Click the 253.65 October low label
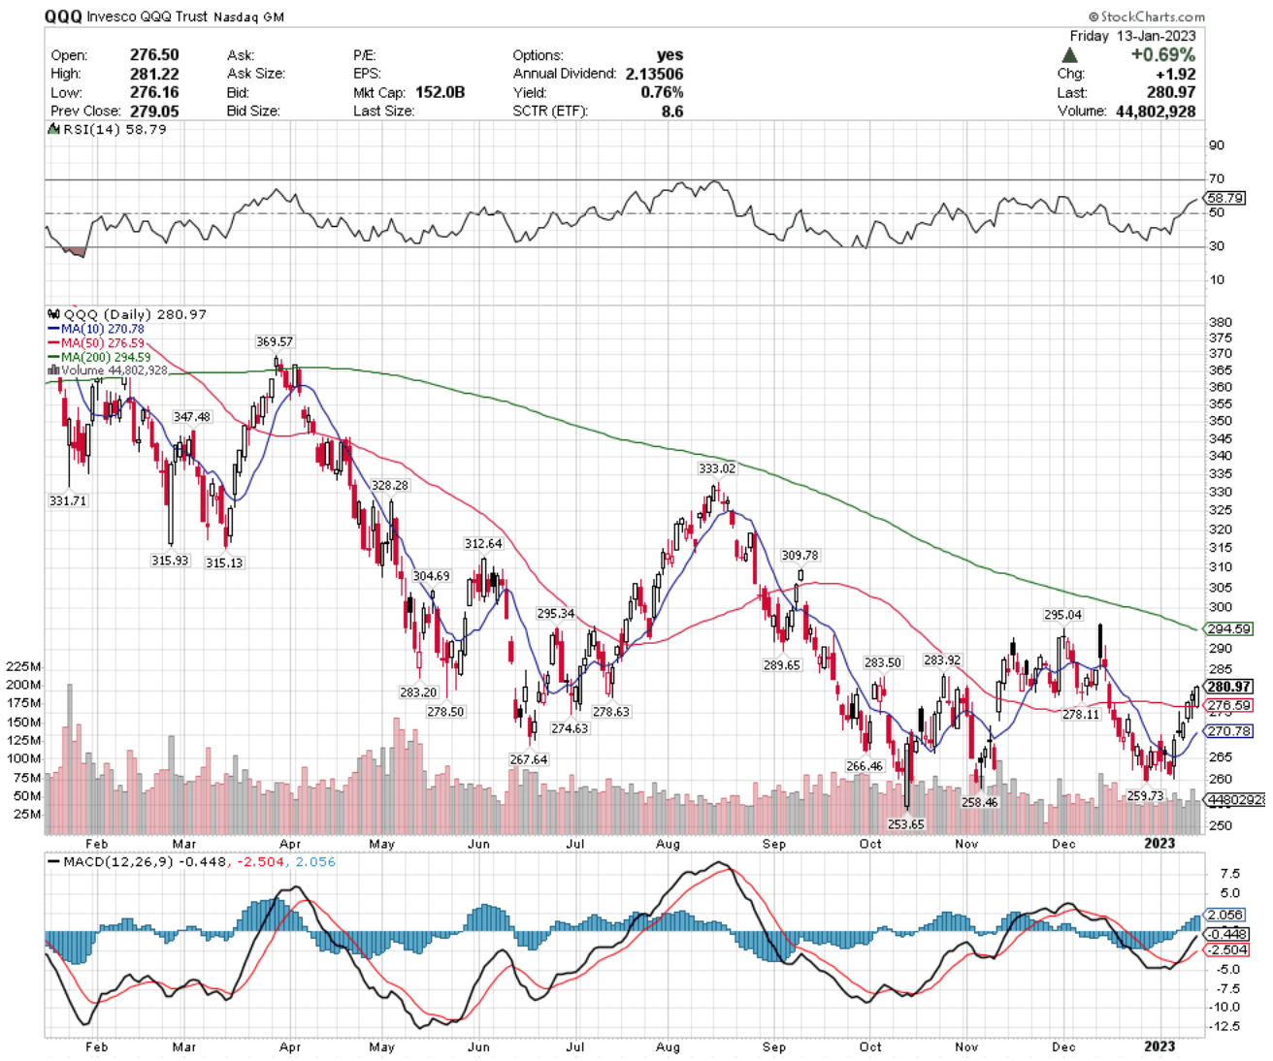The height and width of the screenshot is (1061, 1273). click(906, 824)
